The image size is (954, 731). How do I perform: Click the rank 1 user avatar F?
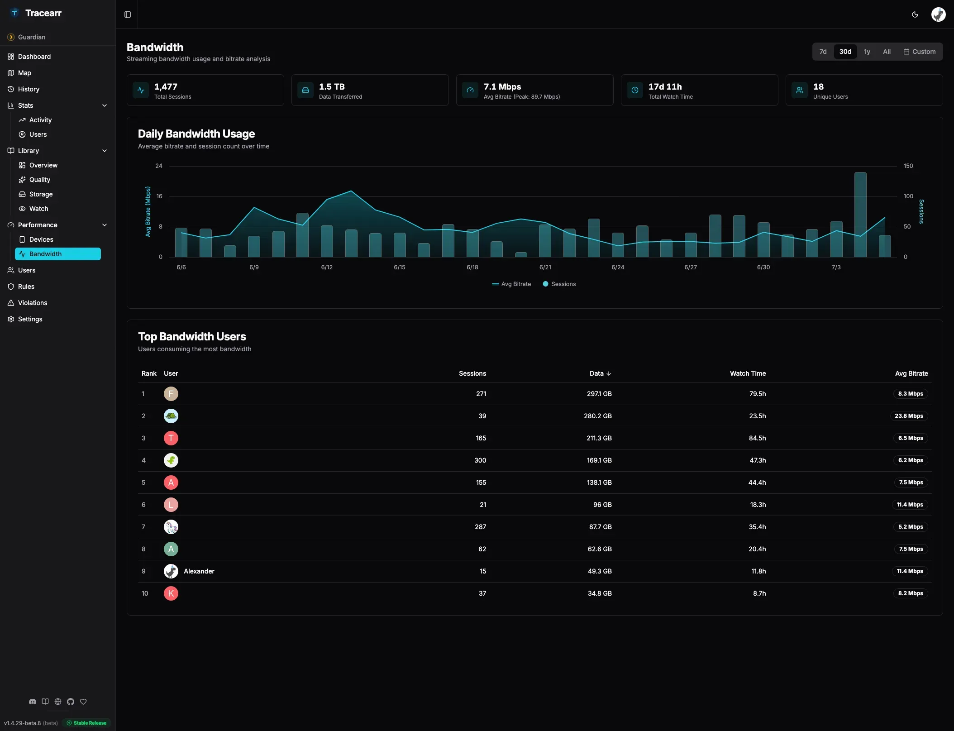click(x=171, y=394)
